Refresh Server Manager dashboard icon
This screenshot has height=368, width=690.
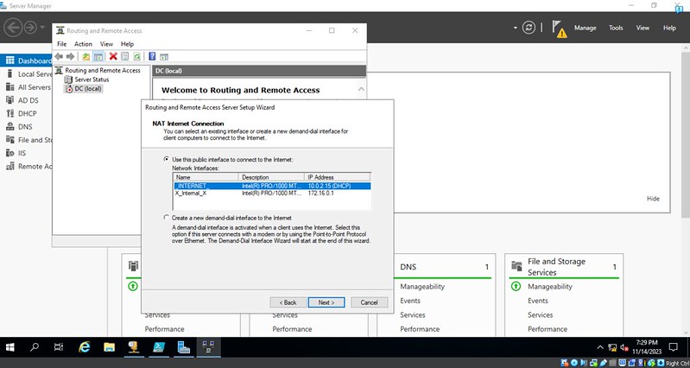pos(529,28)
